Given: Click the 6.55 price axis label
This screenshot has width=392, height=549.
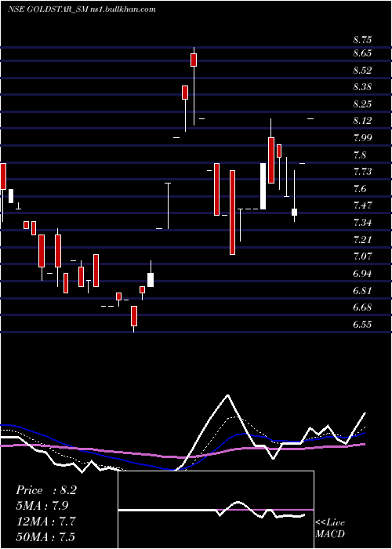Looking at the screenshot, I should click(x=362, y=324).
